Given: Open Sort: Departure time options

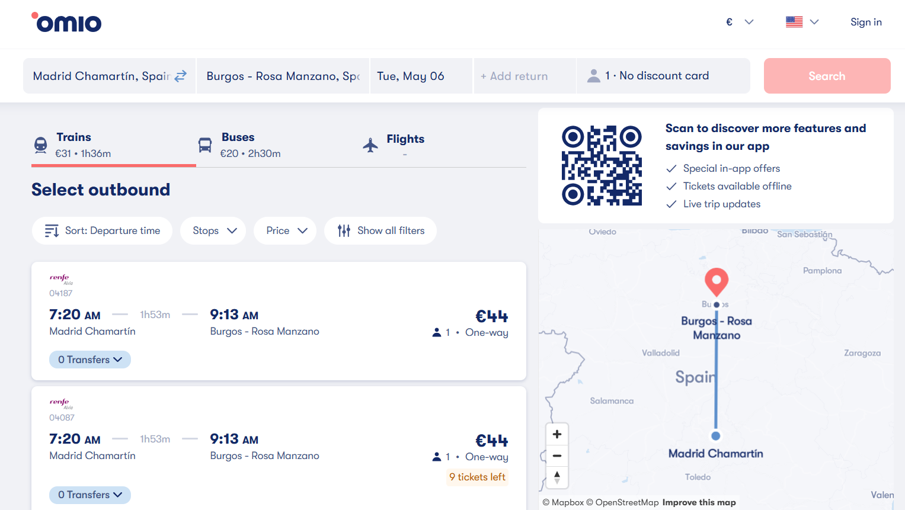Looking at the screenshot, I should pyautogui.click(x=102, y=230).
